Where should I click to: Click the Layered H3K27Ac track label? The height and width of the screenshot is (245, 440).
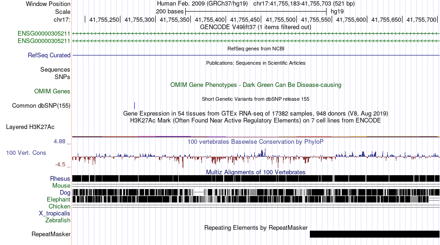pos(30,127)
